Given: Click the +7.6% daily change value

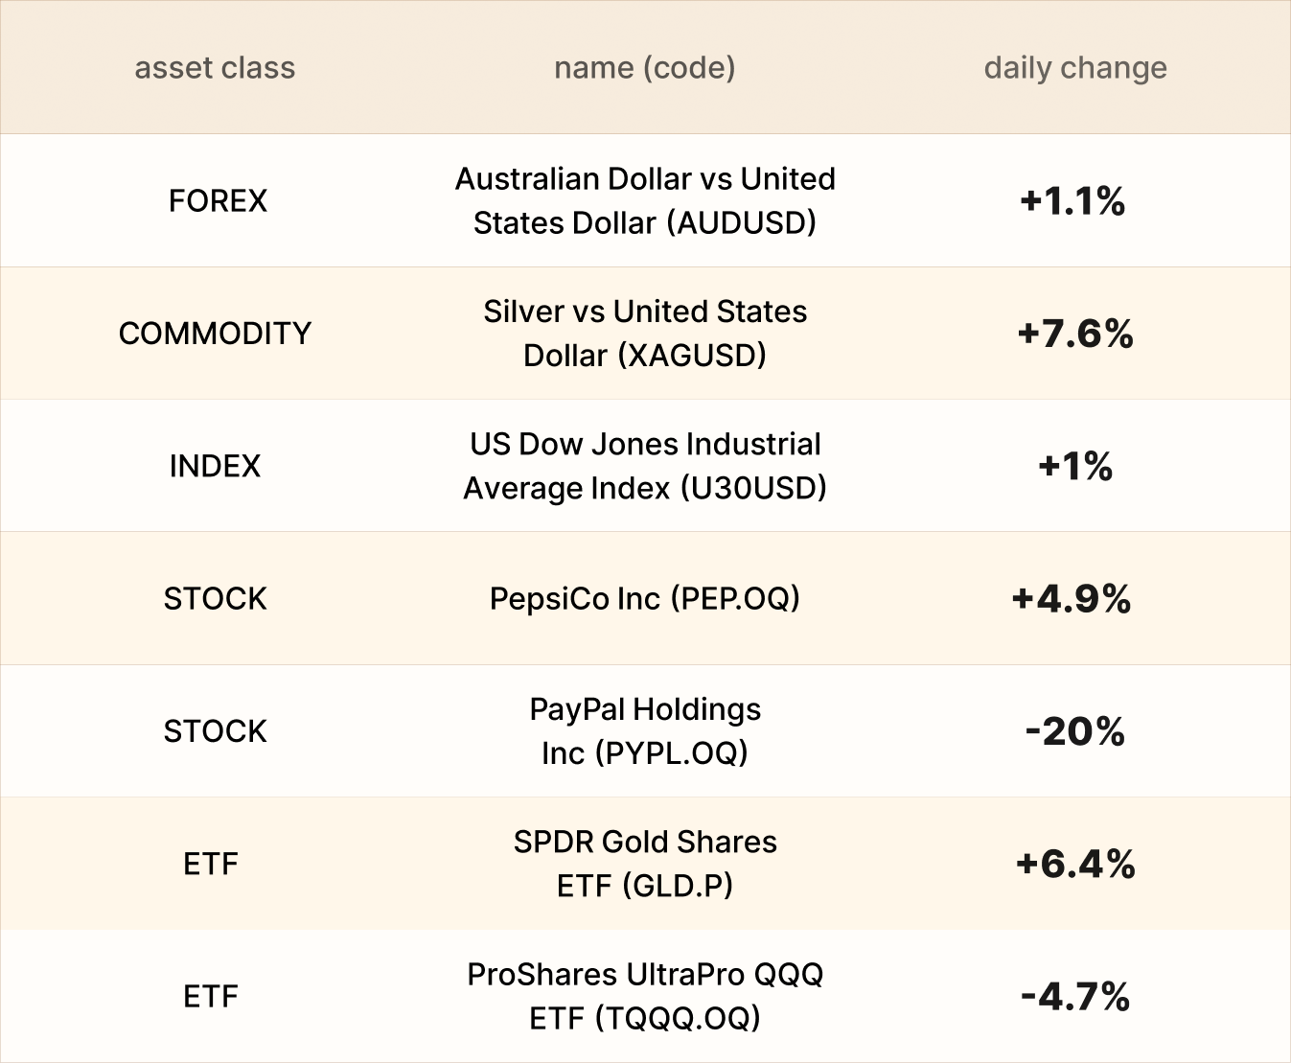Looking at the screenshot, I should coord(1074,334).
